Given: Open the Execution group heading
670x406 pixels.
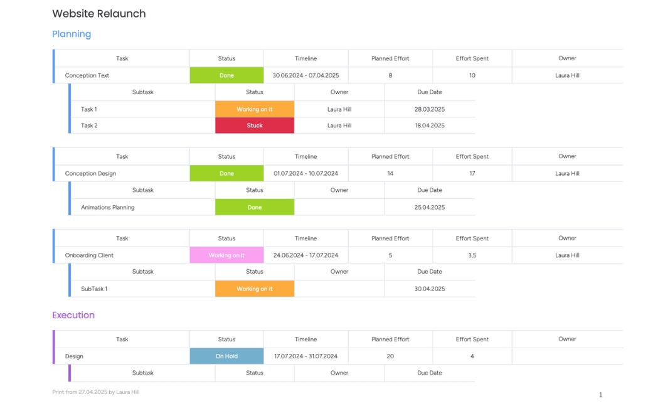Looking at the screenshot, I should [x=73, y=315].
